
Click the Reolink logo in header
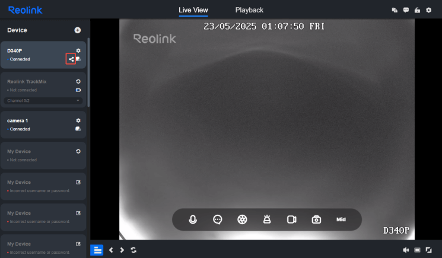pos(26,10)
